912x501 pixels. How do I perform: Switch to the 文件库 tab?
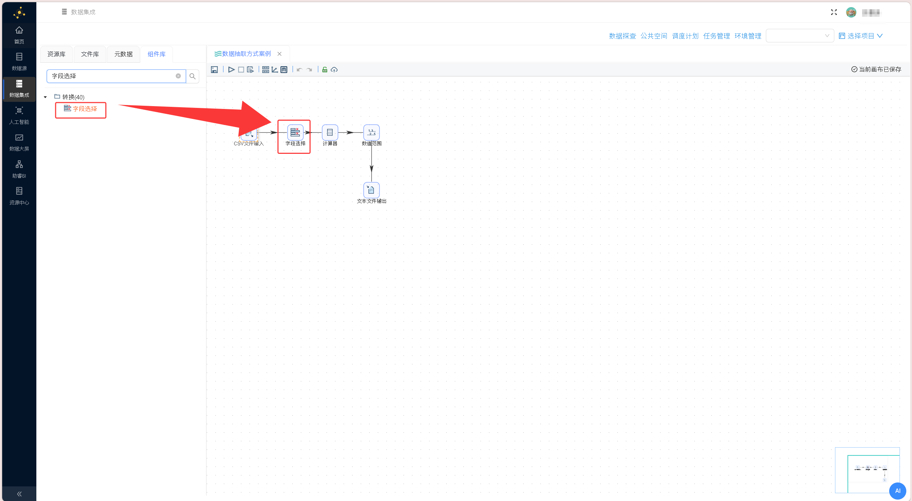90,54
